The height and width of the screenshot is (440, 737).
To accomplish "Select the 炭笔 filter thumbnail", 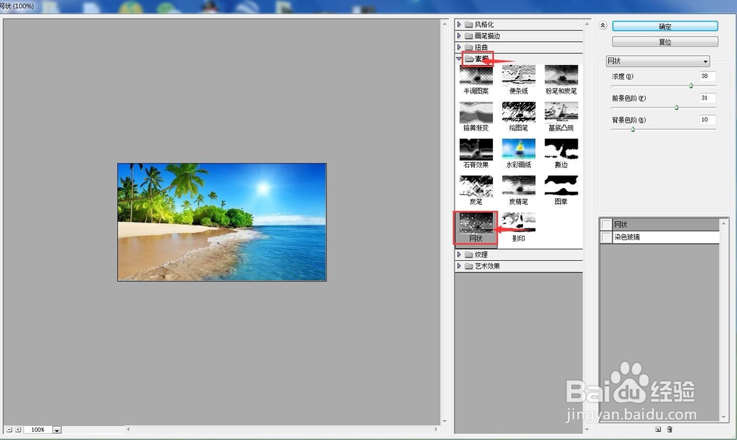I will (x=475, y=186).
